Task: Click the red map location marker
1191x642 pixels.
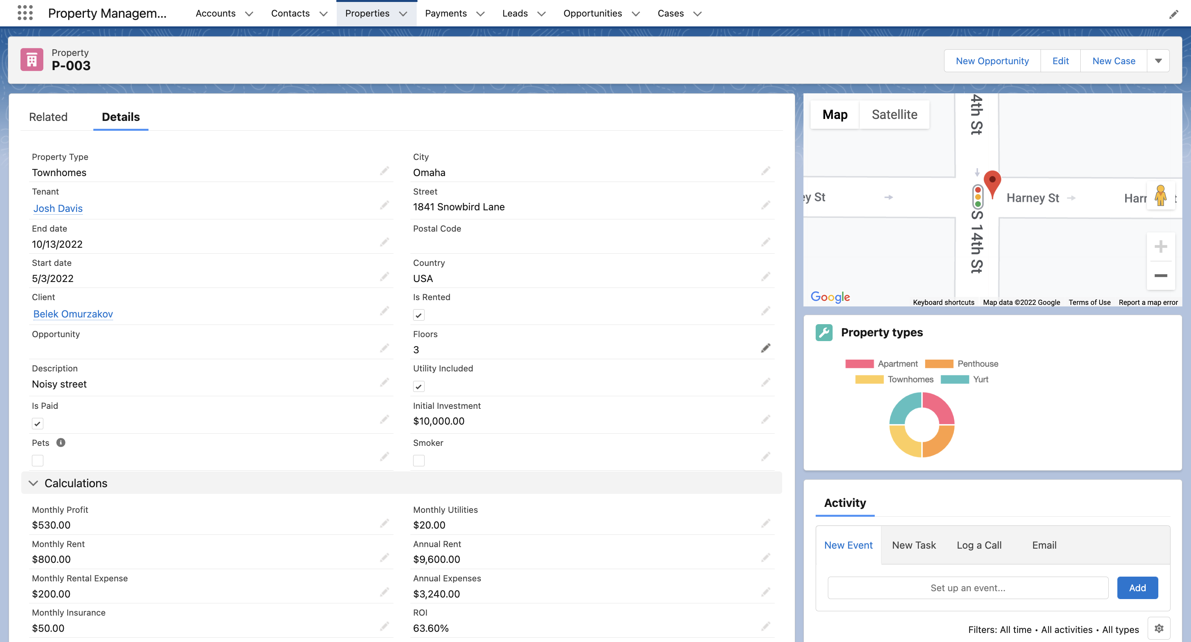Action: pyautogui.click(x=992, y=182)
